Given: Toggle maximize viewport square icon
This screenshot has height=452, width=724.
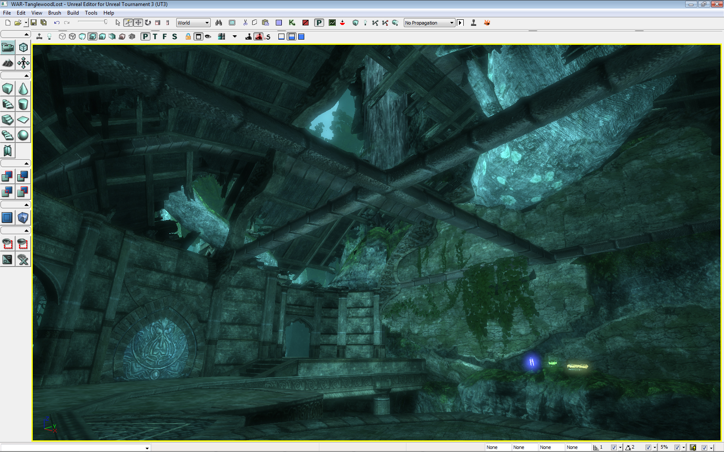Looking at the screenshot, I should click(198, 37).
